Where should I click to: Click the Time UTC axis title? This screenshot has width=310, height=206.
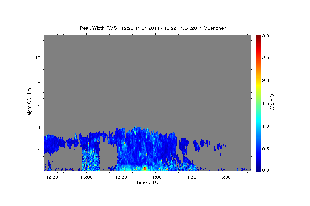click(x=147, y=183)
